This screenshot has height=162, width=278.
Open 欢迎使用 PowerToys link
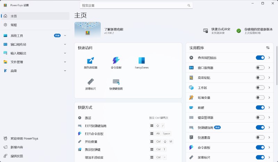pos(35,138)
